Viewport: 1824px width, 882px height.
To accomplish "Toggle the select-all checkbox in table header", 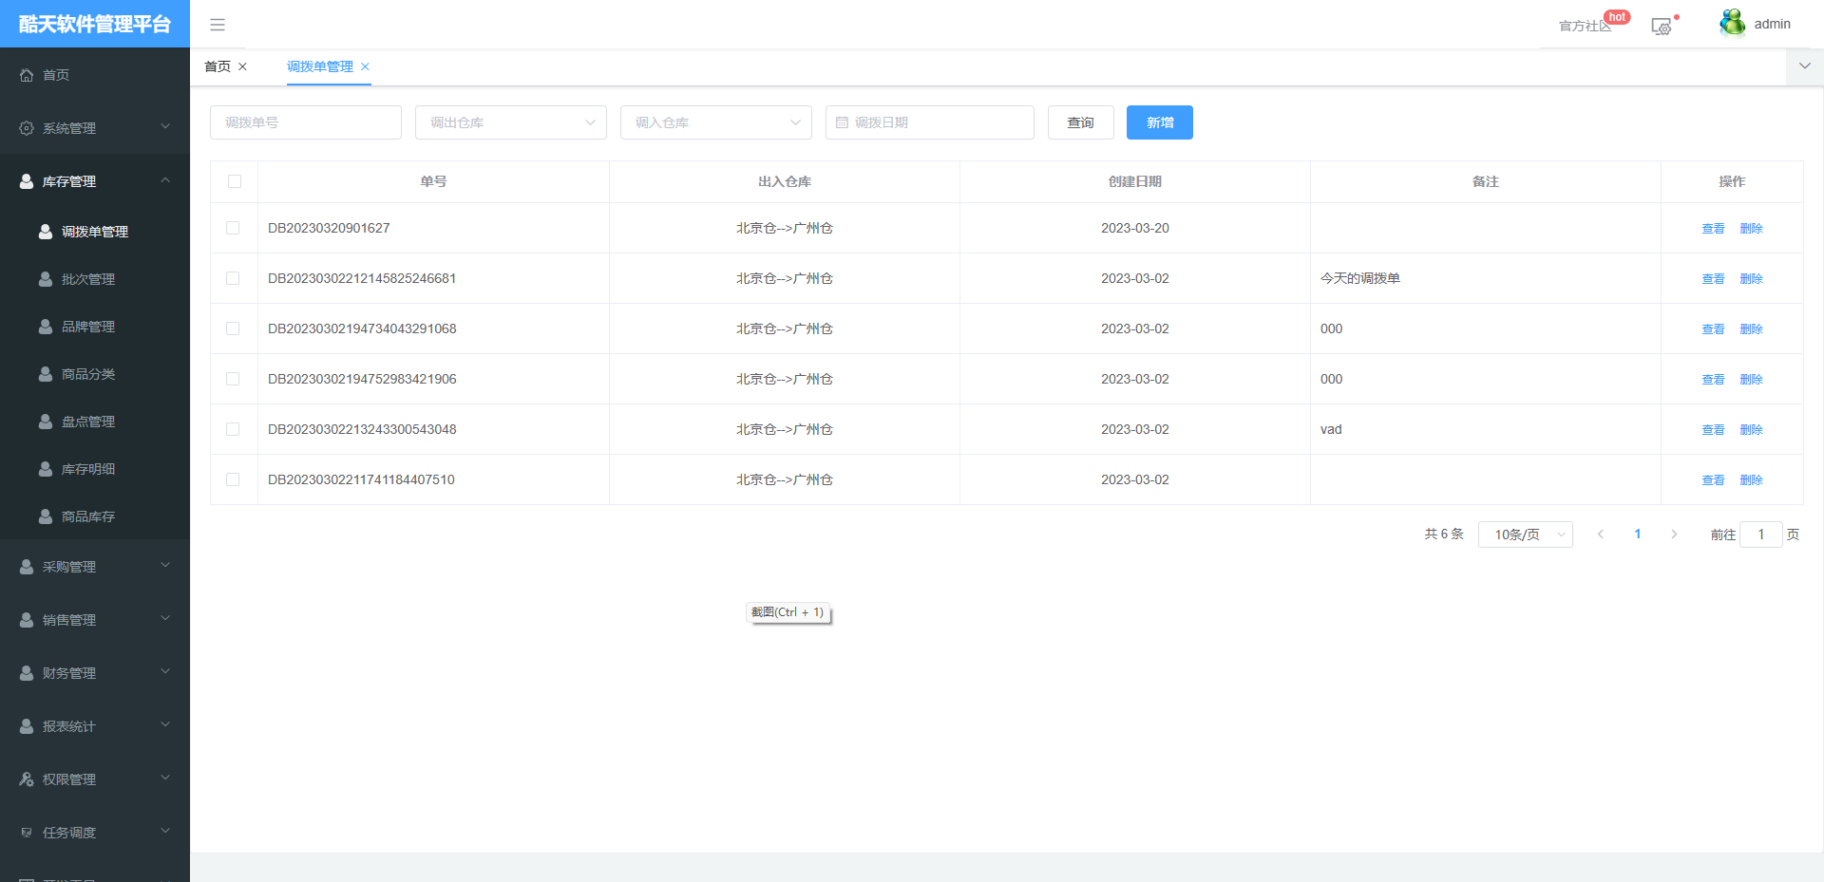I will 235,181.
